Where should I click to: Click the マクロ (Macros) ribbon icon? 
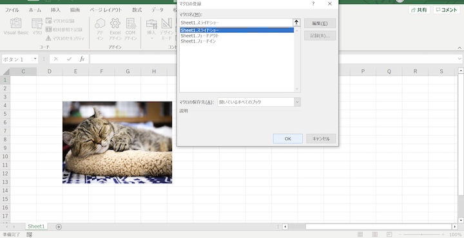click(37, 26)
